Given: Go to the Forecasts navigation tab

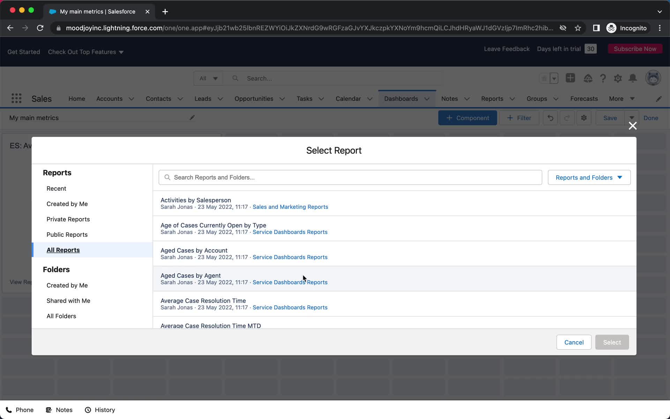Looking at the screenshot, I should [x=584, y=99].
